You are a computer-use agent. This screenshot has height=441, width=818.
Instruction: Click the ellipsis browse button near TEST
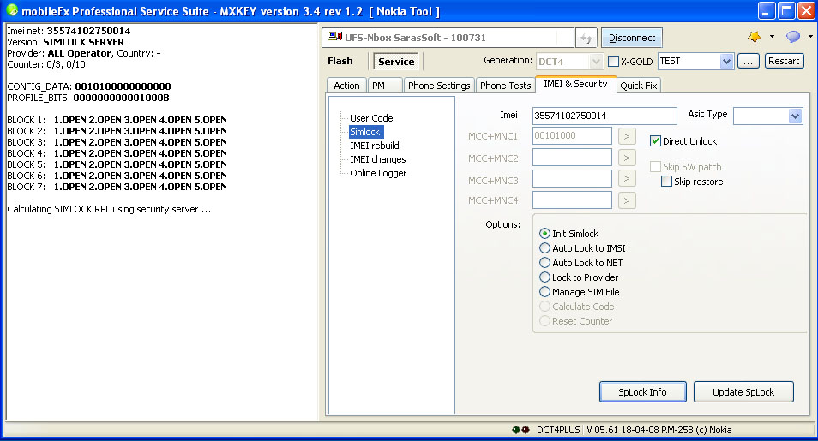pyautogui.click(x=748, y=62)
